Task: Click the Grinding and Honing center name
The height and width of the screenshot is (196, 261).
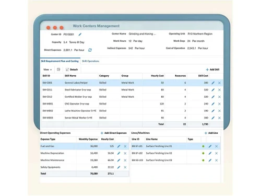Action: 142,34
